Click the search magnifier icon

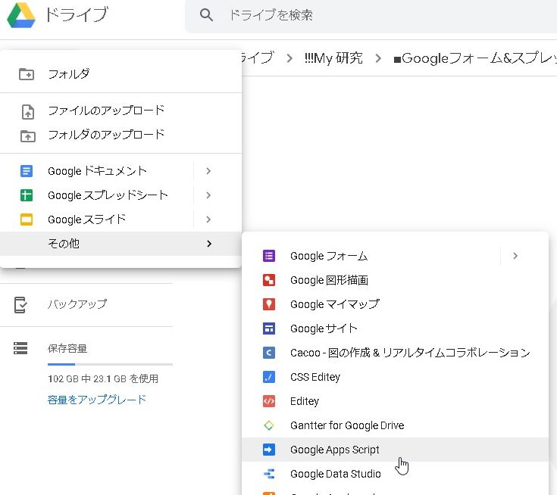[x=206, y=15]
